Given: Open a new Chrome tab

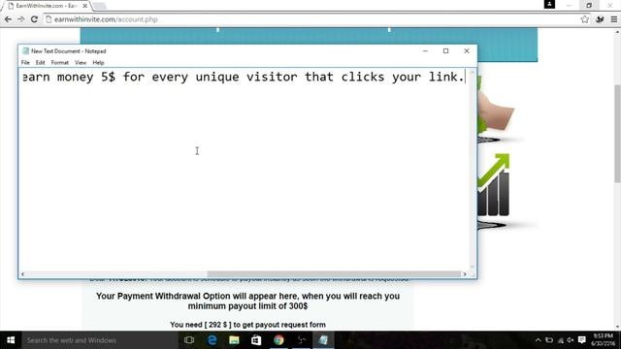Looking at the screenshot, I should (x=99, y=6).
